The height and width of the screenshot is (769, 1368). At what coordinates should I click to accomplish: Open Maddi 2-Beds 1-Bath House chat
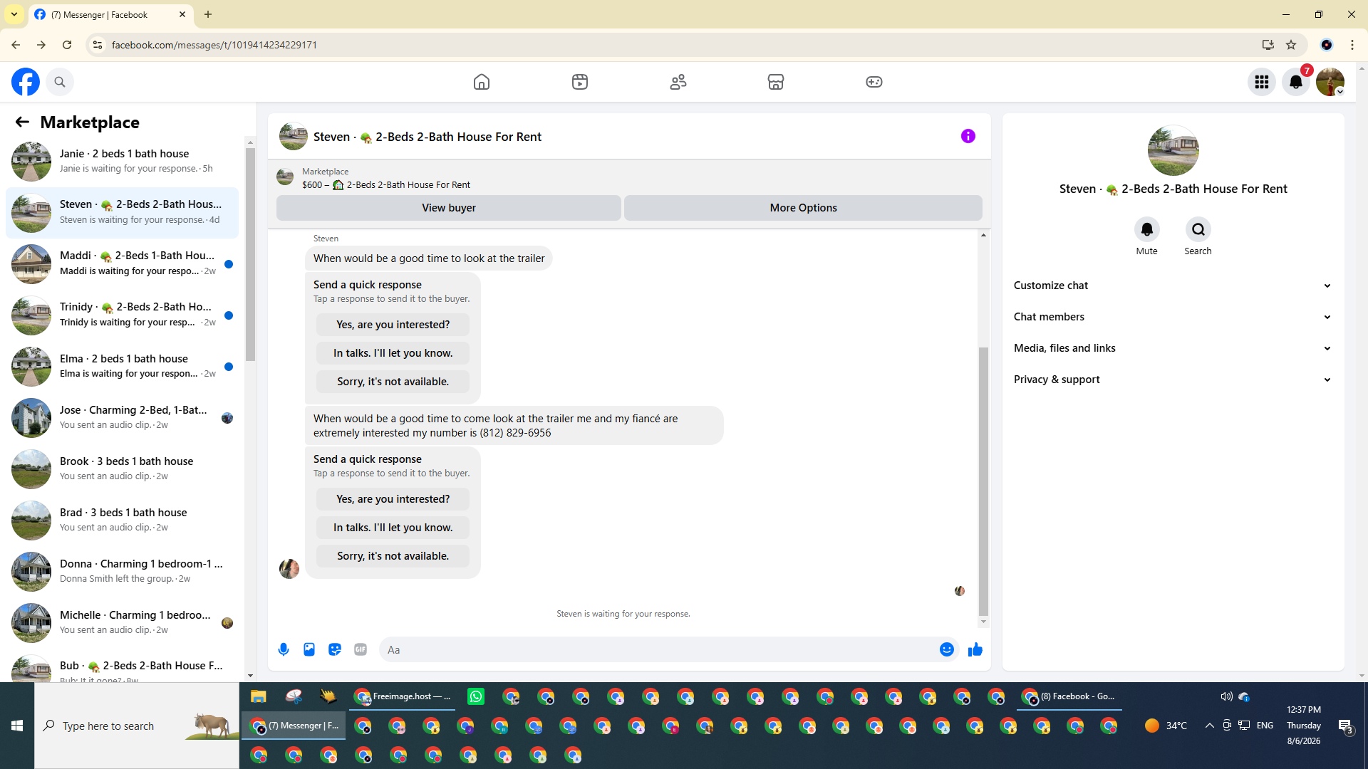click(123, 263)
